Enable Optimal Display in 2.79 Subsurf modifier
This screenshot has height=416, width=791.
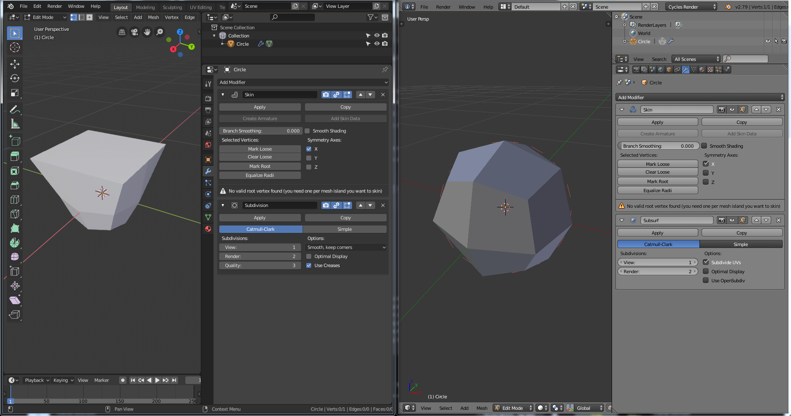pyautogui.click(x=706, y=271)
